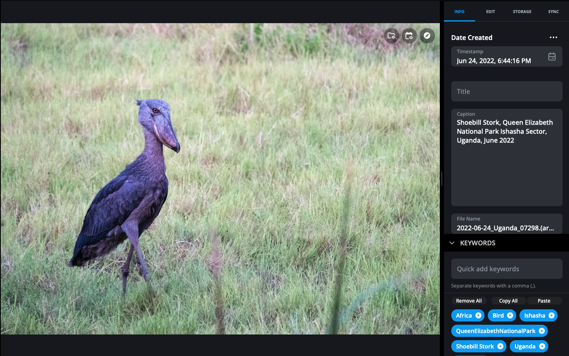Switch to the STORAGE tab
Viewport: 569px width, 356px height.
[x=522, y=11]
